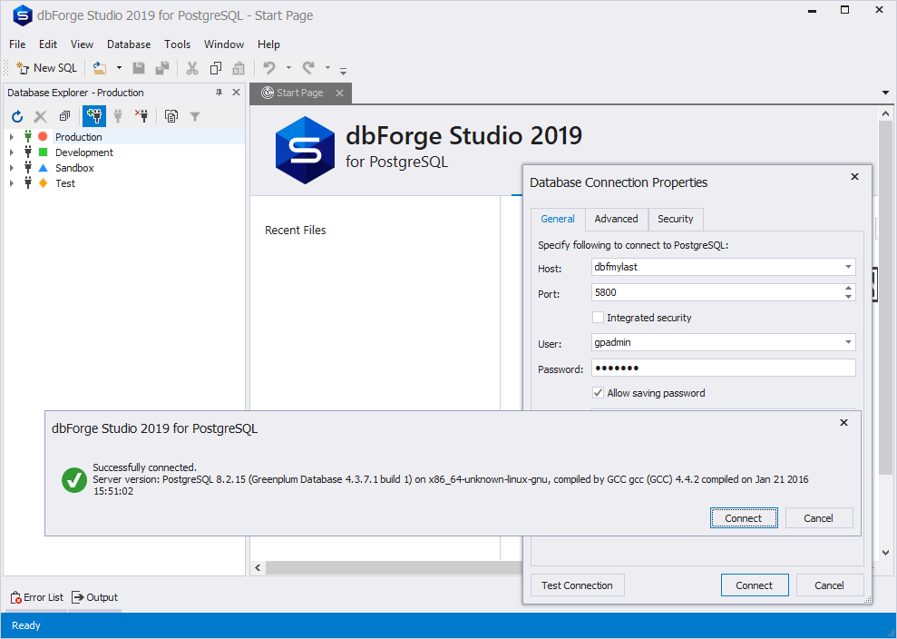This screenshot has width=897, height=639.
Task: Open the Open File toolbar icon
Action: (x=100, y=68)
